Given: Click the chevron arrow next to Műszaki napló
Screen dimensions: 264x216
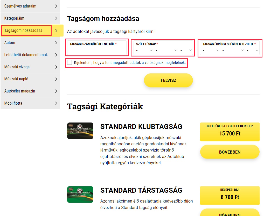Looking at the screenshot, I should coord(56,79).
